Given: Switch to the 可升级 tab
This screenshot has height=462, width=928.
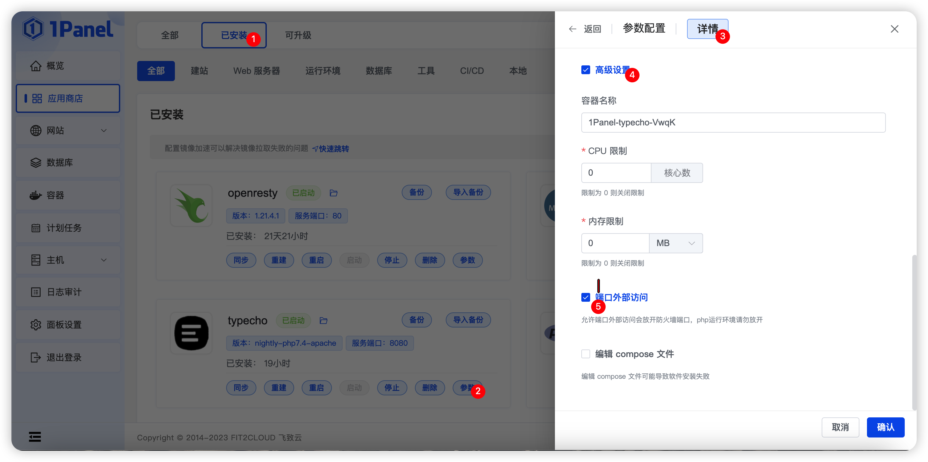Looking at the screenshot, I should pyautogui.click(x=298, y=35).
